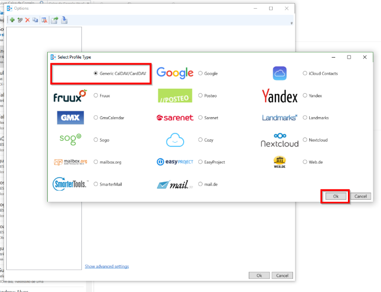Select the Generic CalDAV/CardDAV radio button
381x292 pixels.
pos(96,73)
